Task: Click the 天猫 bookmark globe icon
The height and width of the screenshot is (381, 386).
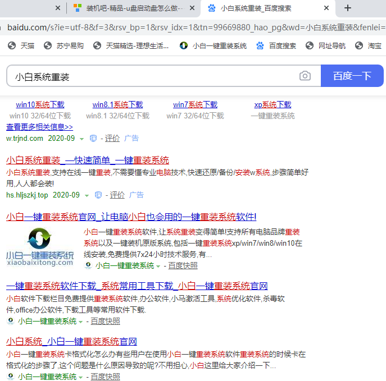Action: (x=11, y=46)
